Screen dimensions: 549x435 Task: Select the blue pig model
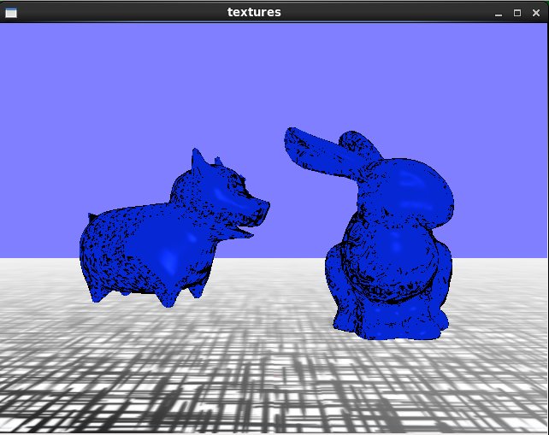click(174, 228)
